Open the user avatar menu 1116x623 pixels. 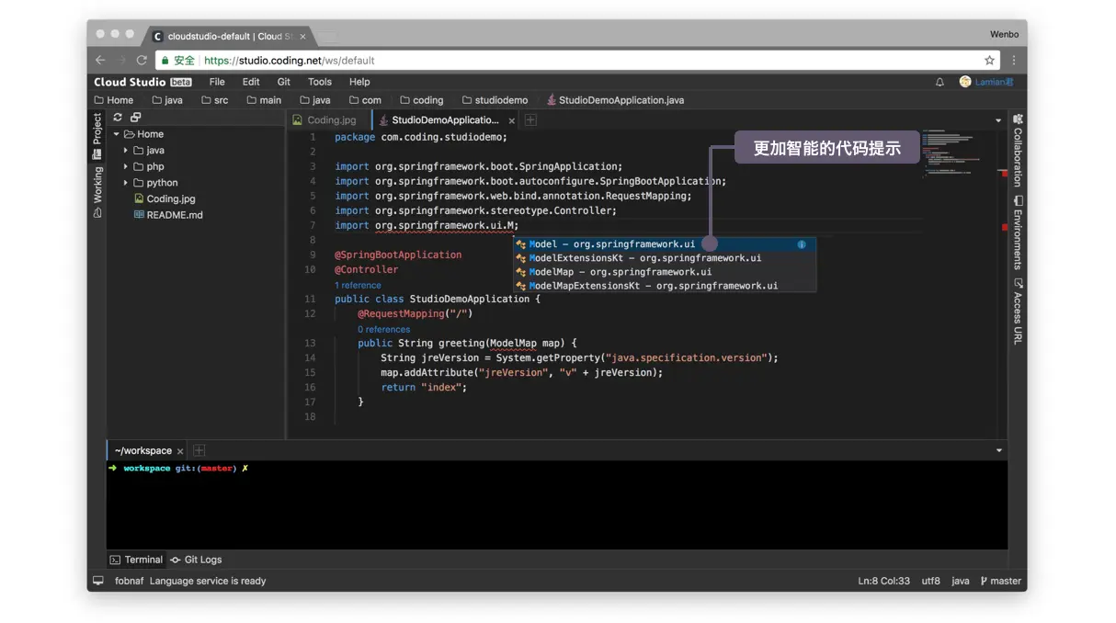coord(986,82)
